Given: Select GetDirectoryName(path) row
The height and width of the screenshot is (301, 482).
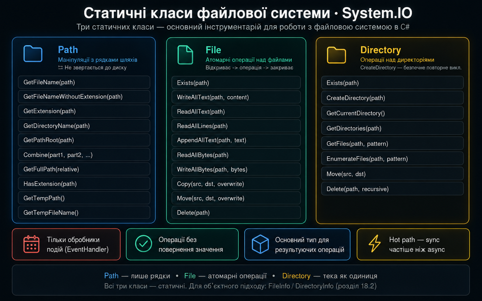Looking at the screenshot, I should coord(84,126).
